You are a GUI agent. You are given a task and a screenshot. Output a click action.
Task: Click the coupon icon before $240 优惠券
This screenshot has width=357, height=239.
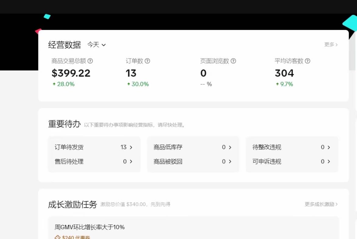click(57, 237)
